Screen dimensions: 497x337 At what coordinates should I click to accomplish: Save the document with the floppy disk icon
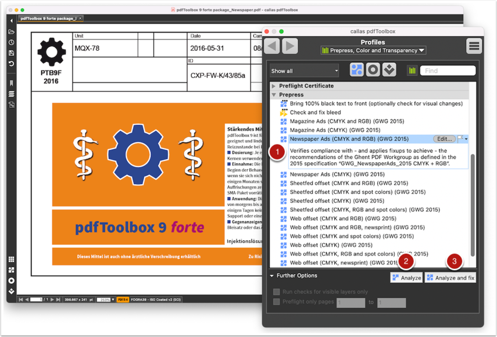[12, 53]
